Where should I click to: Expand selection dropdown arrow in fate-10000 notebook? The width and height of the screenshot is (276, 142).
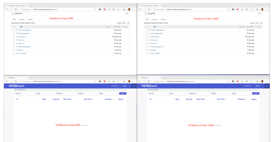point(151,27)
